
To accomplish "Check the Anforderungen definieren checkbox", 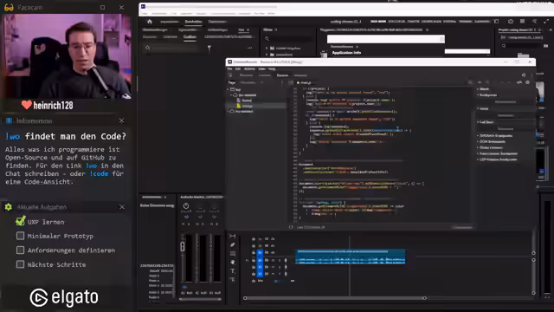I will pos(20,250).
